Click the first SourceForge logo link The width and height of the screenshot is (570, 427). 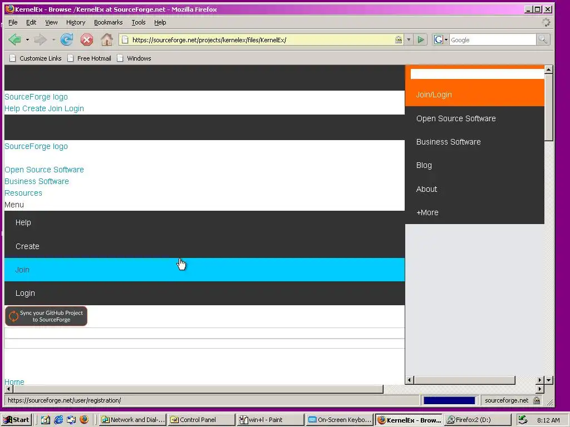(x=36, y=97)
